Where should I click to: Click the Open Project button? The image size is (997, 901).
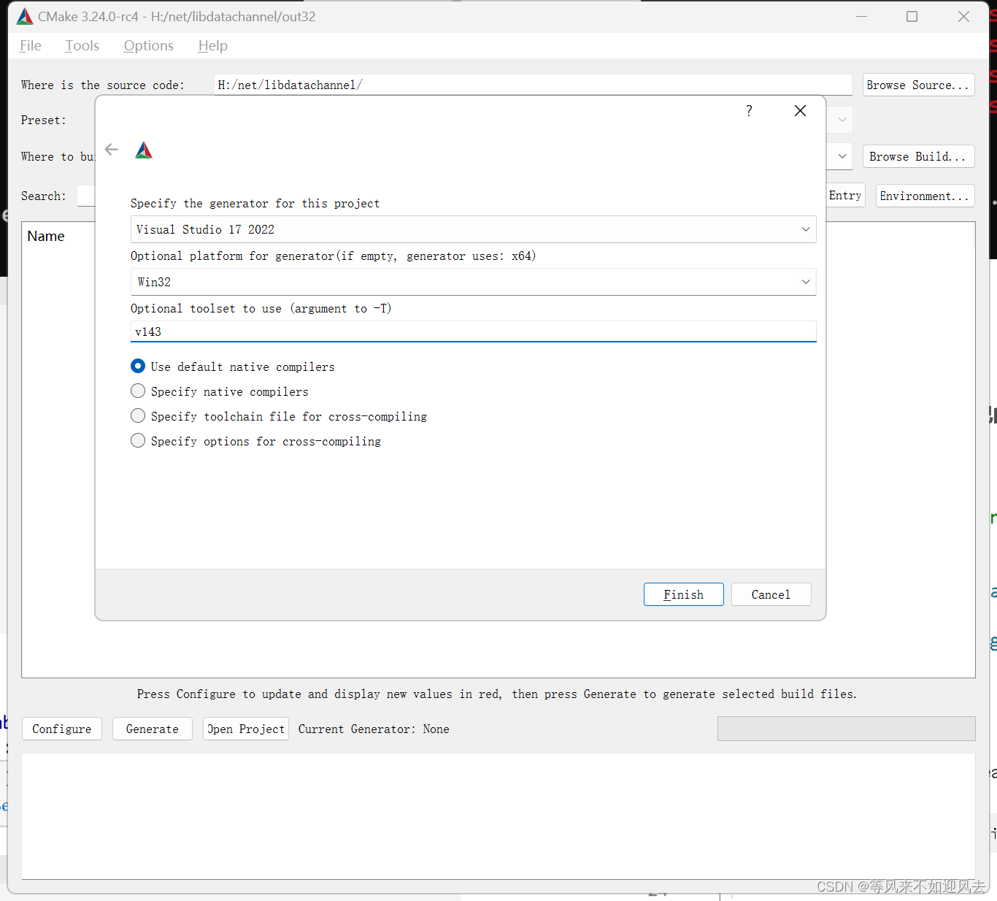(x=246, y=729)
